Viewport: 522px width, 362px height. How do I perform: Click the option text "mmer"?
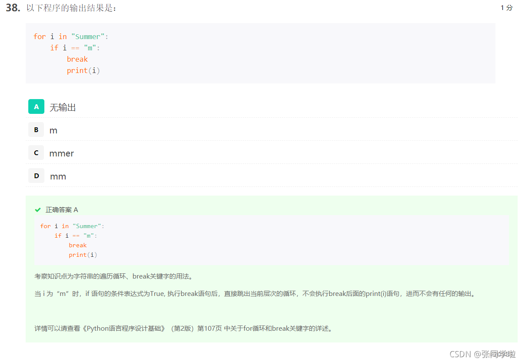[x=61, y=153]
